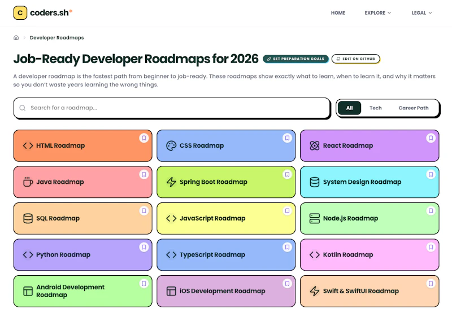The height and width of the screenshot is (309, 452).
Task: Click the Set Preparation Goals button
Action: 295,59
